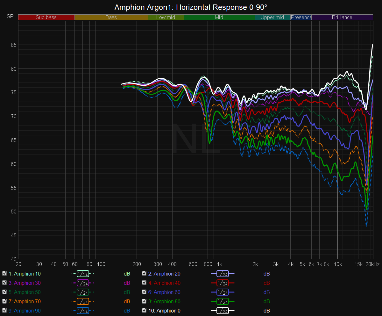Click the 1/24 smoothing badge for Amphion 40
This screenshot has width=382, height=316.
tap(223, 283)
